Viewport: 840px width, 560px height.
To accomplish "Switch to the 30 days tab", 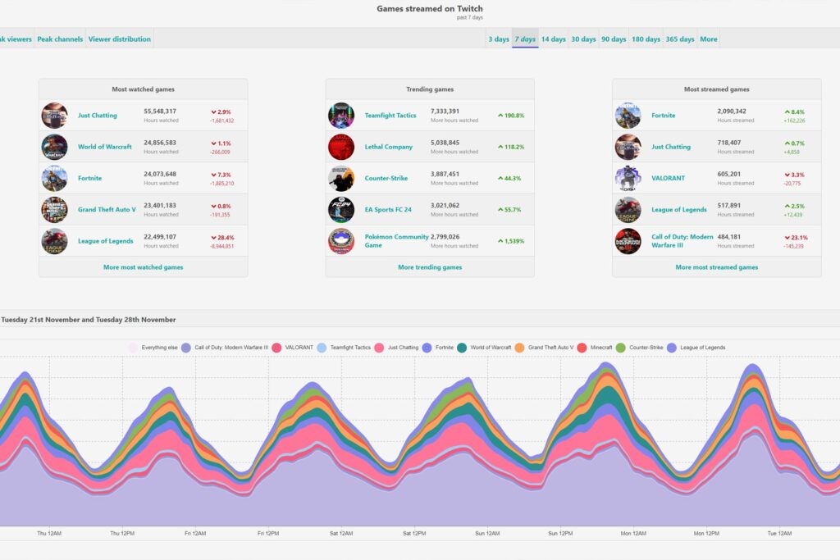I will pyautogui.click(x=583, y=39).
